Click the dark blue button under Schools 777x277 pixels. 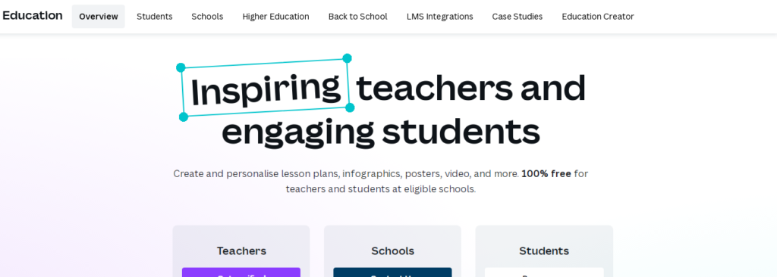coord(392,272)
